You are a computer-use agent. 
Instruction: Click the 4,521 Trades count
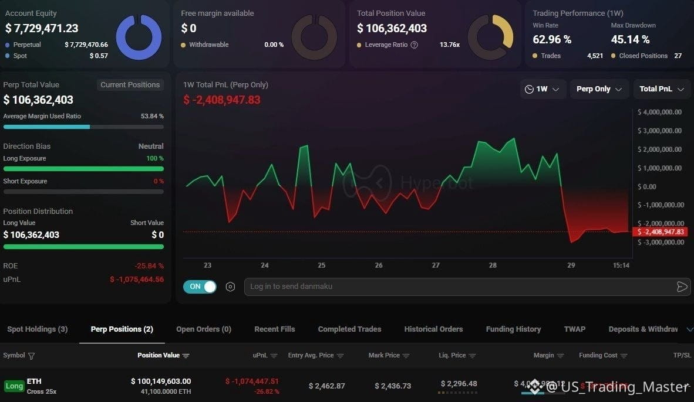click(x=595, y=56)
